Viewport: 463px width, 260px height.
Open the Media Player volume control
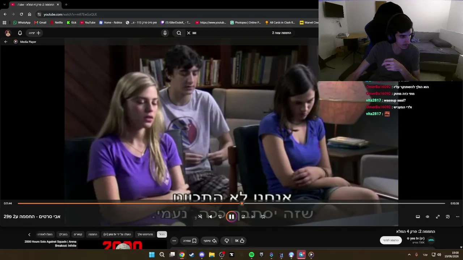click(x=427, y=217)
